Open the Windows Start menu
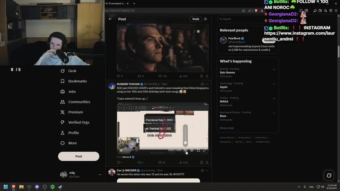Image resolution: width=340 pixels, height=191 pixels. 6,187
